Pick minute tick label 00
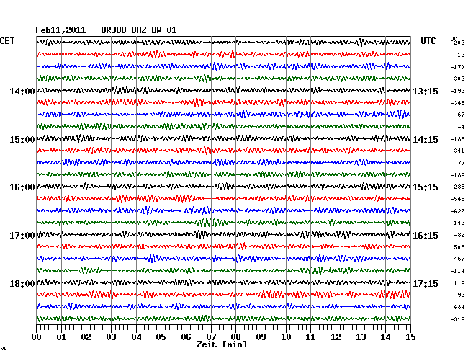Screen dimensions: 468x356 pyautogui.click(x=37, y=337)
